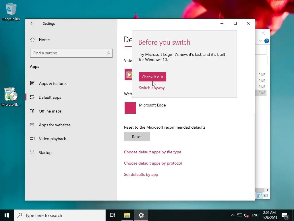Maximize the Settings window
Image resolution: width=294 pixels, height=221 pixels.
235,23
